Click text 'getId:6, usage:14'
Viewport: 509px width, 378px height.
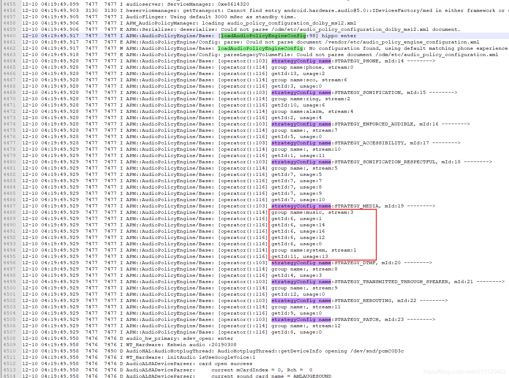tap(298, 225)
